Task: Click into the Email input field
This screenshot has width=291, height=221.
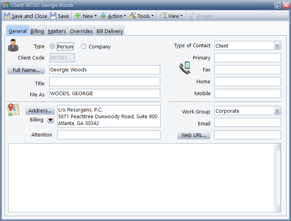Action: 247,123
